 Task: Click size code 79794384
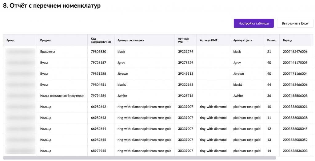coord(98,96)
